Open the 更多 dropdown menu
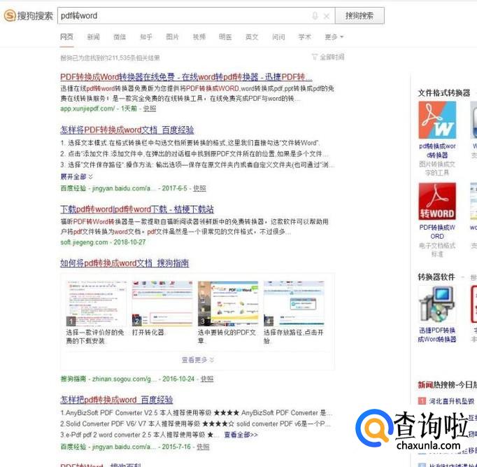Image resolution: width=477 pixels, height=467 pixels. point(334,37)
